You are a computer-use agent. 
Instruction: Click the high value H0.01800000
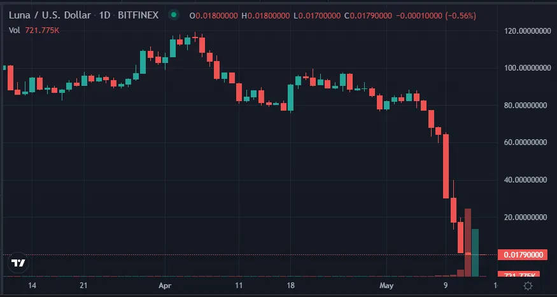tap(265, 16)
